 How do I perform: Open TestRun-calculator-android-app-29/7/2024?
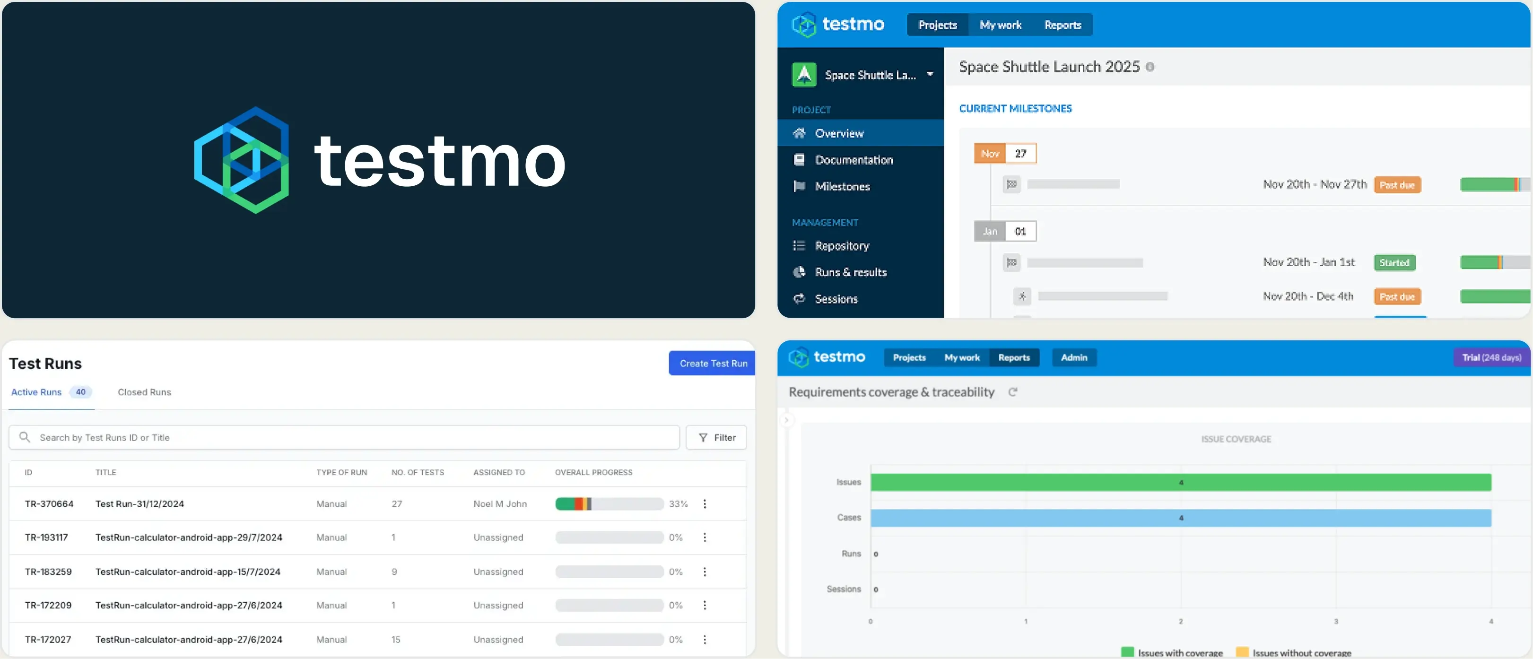point(189,537)
